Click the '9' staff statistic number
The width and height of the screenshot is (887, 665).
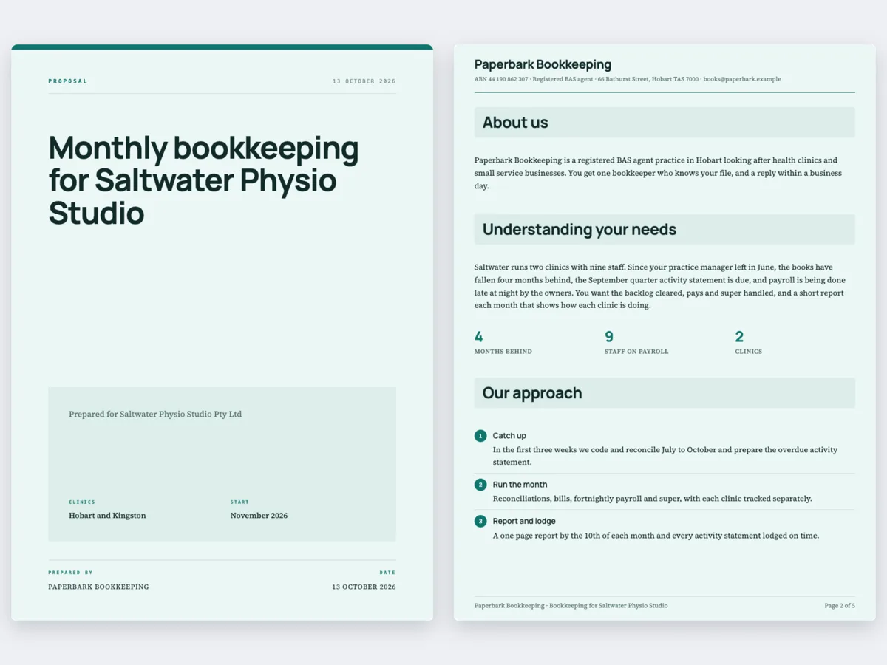coord(609,337)
